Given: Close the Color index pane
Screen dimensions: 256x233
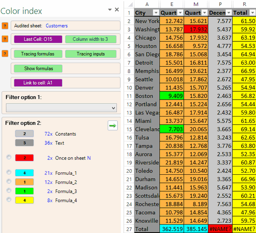Looking at the screenshot, I should [x=117, y=10].
